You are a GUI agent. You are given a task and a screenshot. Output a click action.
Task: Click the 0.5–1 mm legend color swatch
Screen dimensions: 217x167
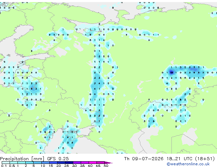14,163
